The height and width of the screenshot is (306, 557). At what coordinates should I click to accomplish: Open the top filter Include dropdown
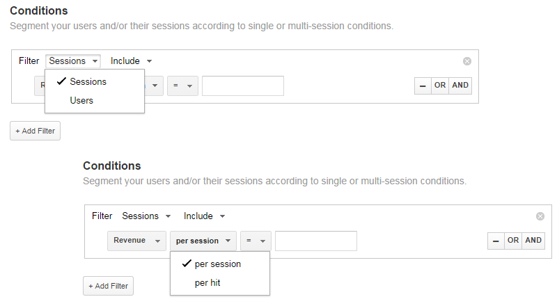[131, 61]
